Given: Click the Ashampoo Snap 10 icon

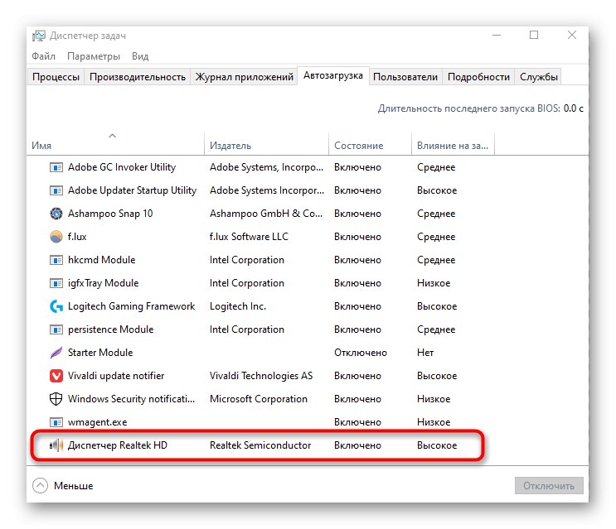Looking at the screenshot, I should (x=56, y=214).
